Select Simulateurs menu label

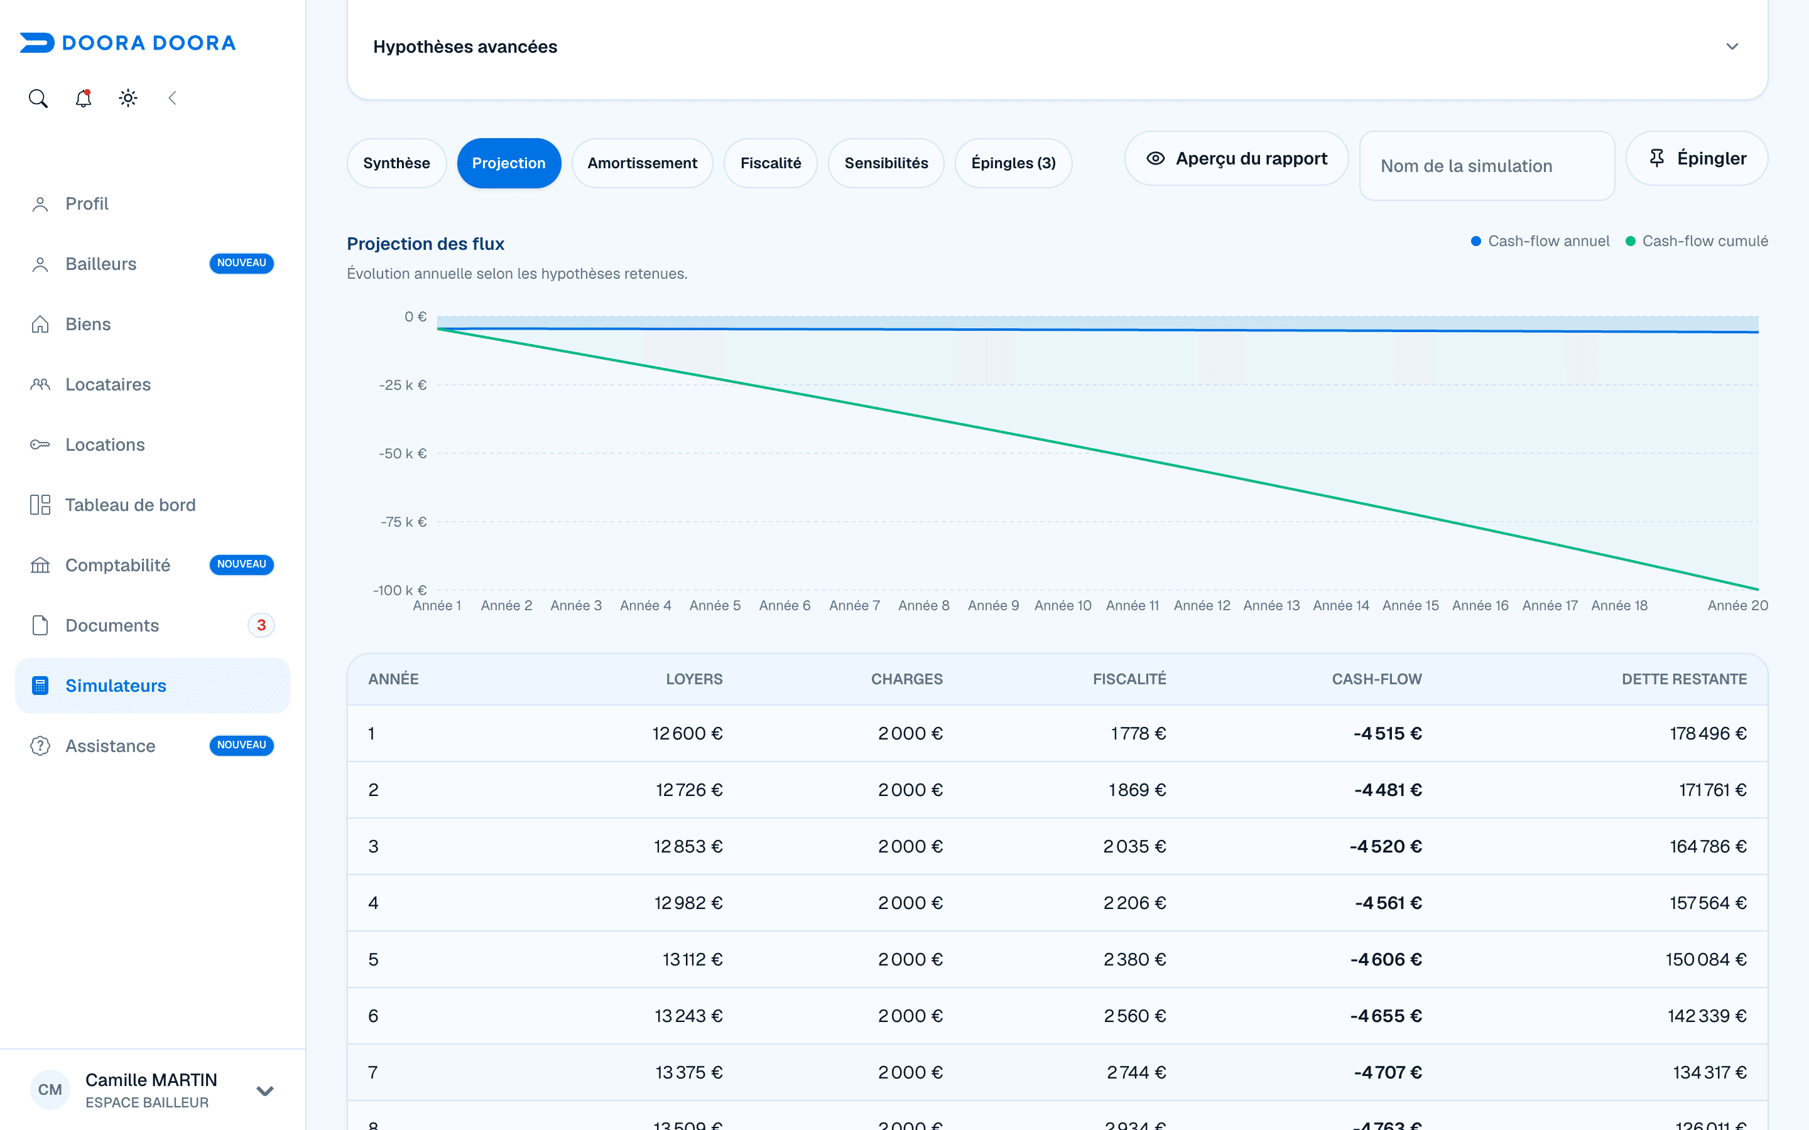click(x=116, y=686)
